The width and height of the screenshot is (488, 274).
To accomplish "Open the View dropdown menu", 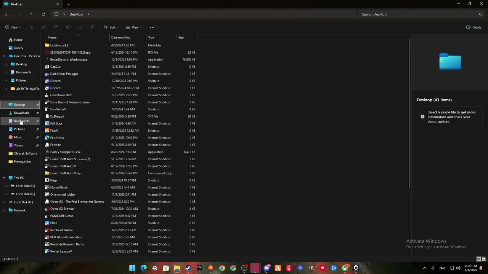I will click(133, 27).
